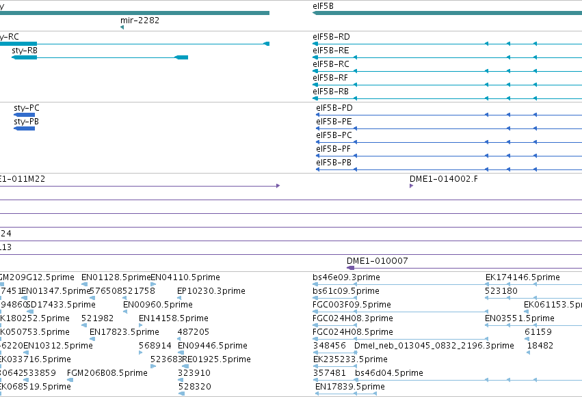The width and height of the screenshot is (582, 397).
Task: Click the FGM206B08.5prime label
Action: coord(107,373)
